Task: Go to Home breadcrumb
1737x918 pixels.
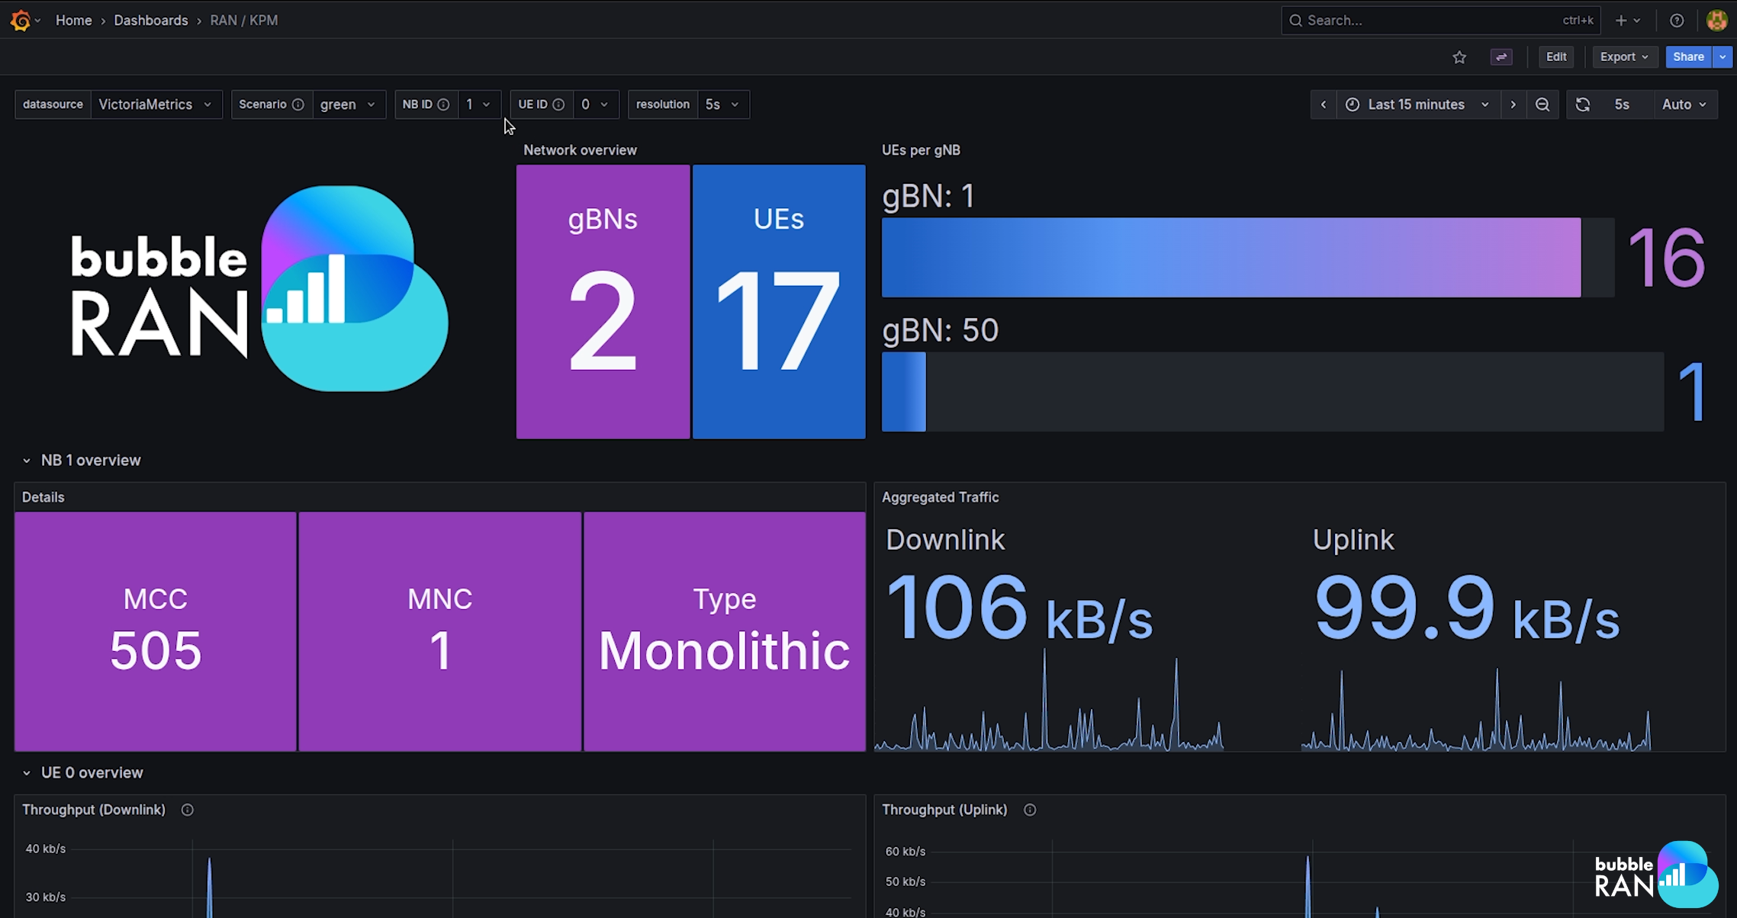Action: pyautogui.click(x=73, y=21)
